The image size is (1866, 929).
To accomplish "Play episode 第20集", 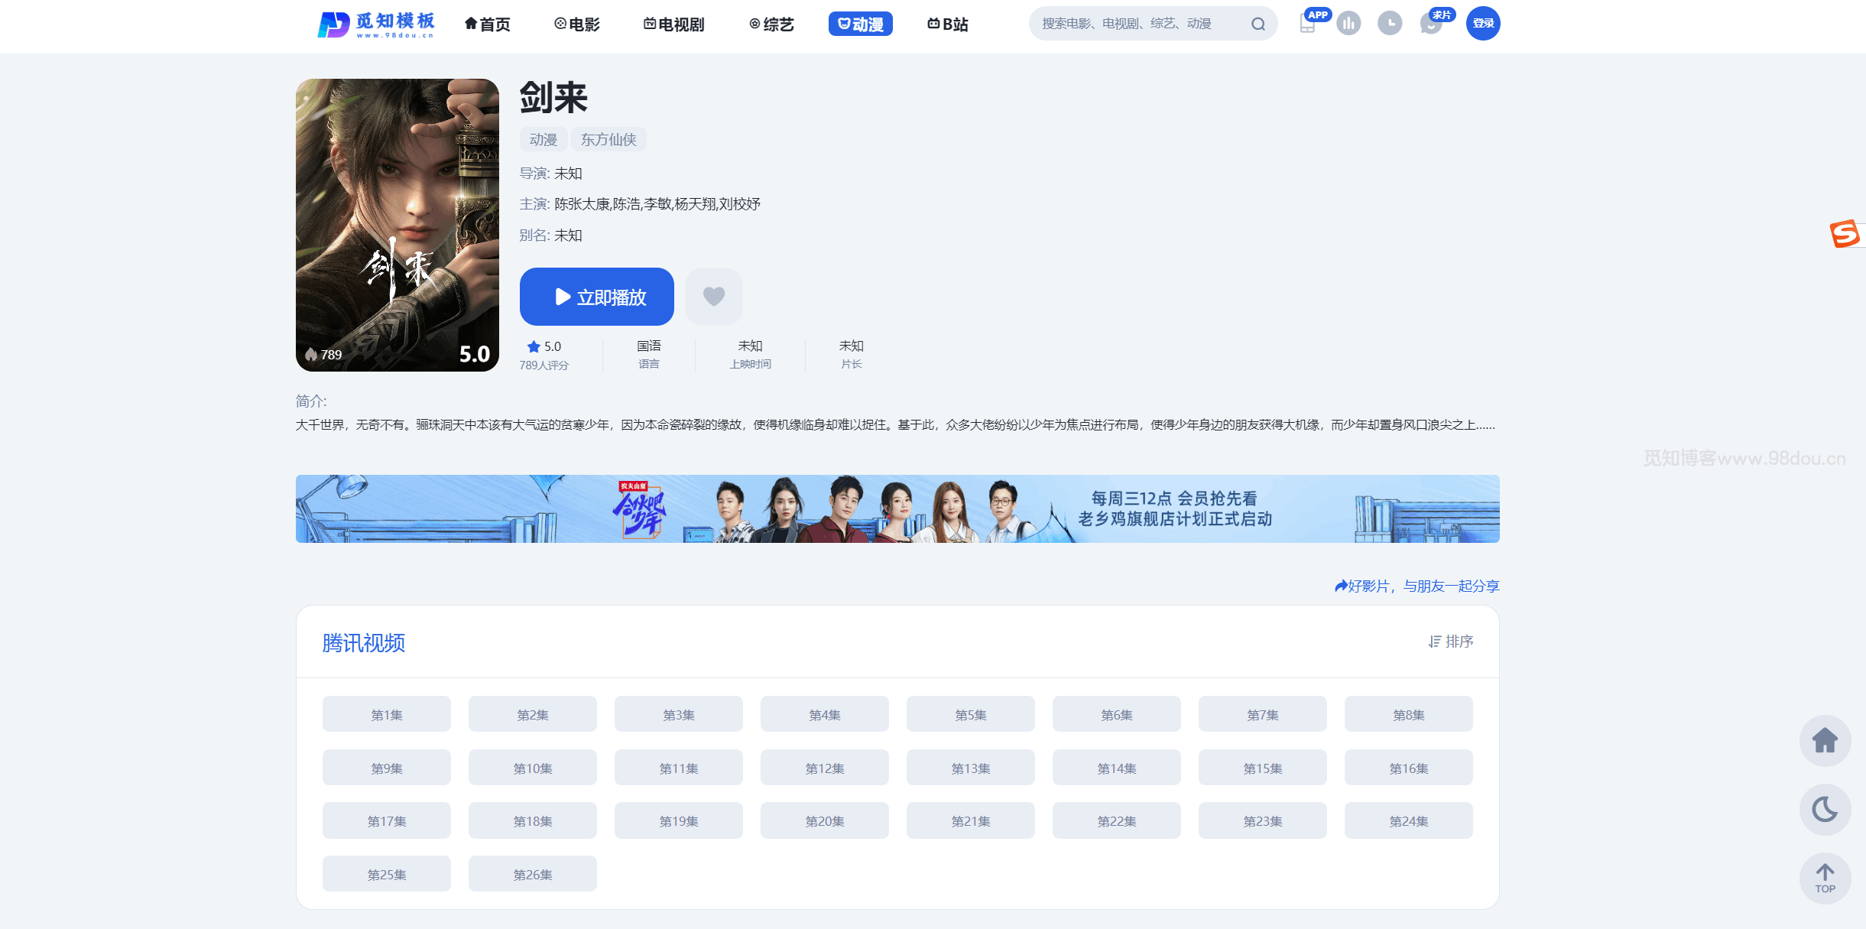I will 825,820.
